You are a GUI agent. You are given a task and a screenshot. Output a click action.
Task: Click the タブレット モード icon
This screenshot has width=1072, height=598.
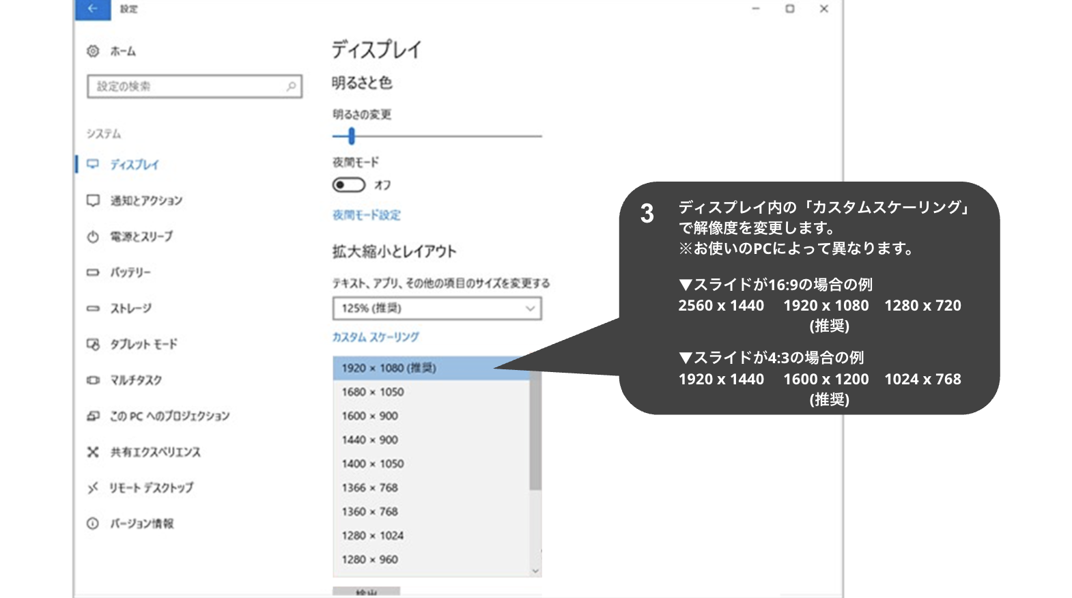click(x=94, y=344)
